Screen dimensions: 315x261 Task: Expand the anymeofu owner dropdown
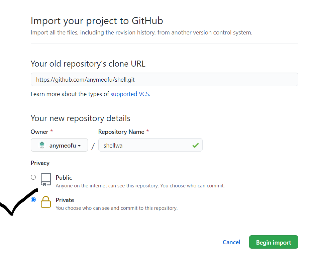(59, 145)
